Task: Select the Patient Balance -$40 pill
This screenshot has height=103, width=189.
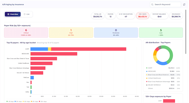Action: (159, 16)
